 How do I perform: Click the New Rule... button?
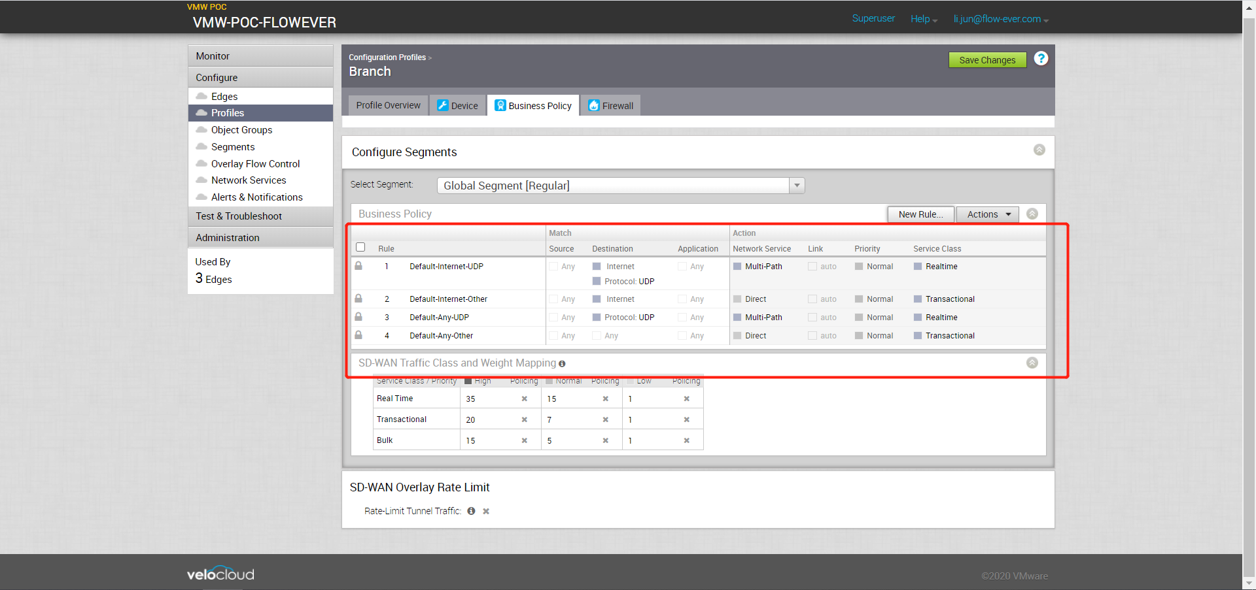coord(920,214)
